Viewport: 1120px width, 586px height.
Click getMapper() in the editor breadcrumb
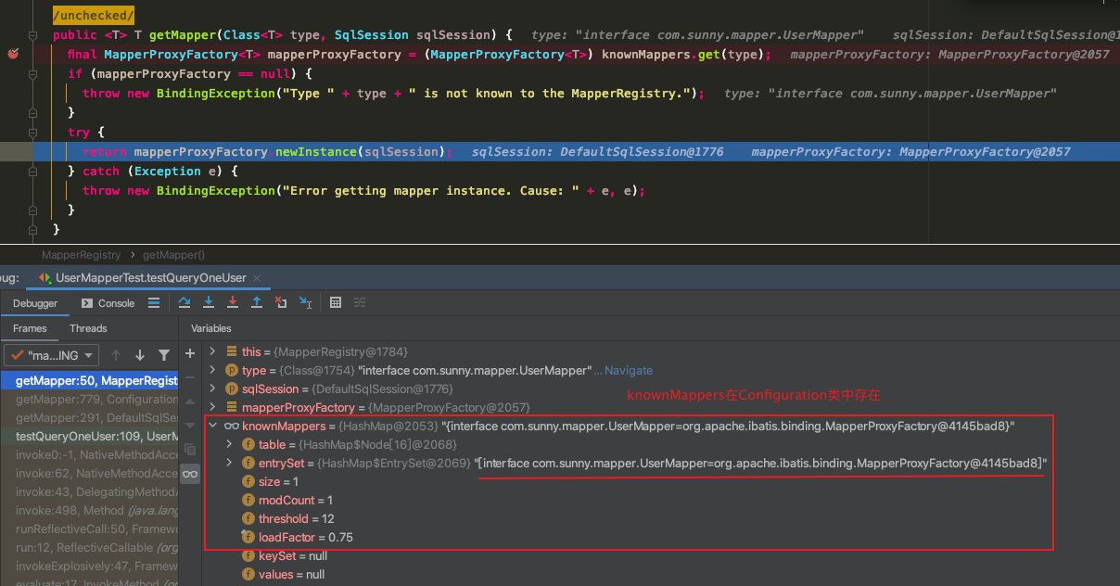click(x=174, y=254)
